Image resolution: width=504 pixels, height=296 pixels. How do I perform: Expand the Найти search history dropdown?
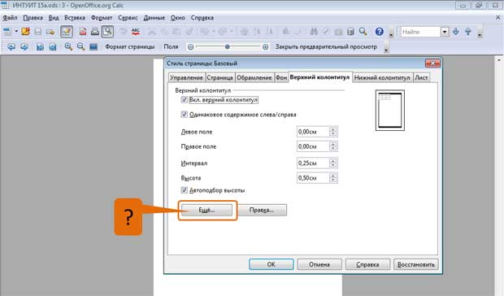445,32
